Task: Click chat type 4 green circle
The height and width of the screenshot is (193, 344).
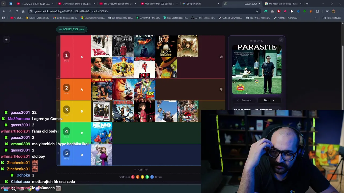Action: point(147,177)
